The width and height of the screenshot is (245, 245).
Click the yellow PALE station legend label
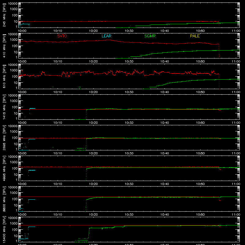(x=195, y=36)
